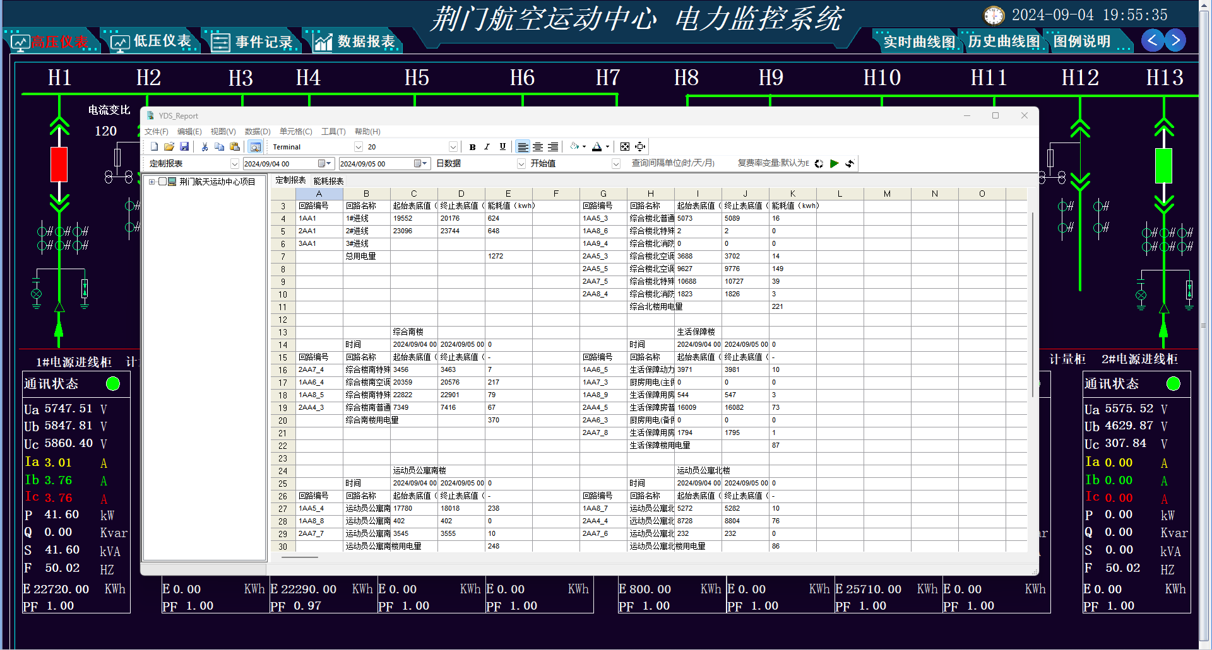Screen dimensions: 1212x650
Task: Select column A header in spreadsheet
Action: (x=319, y=194)
